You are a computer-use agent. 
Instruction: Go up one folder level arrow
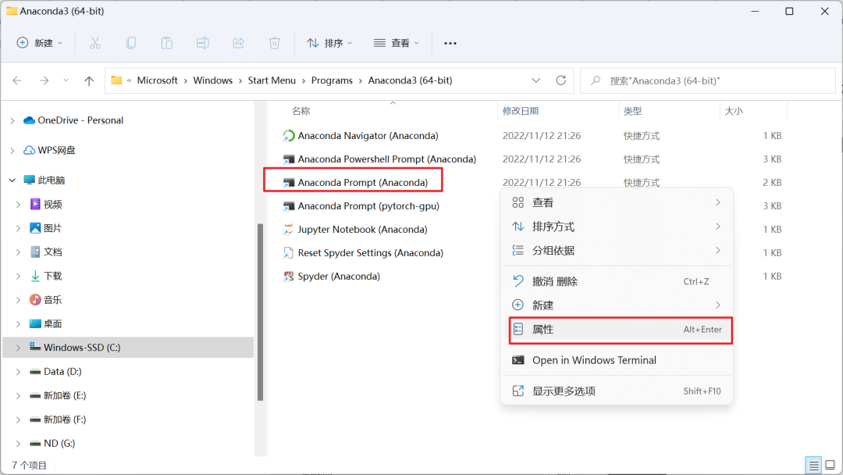(x=89, y=80)
